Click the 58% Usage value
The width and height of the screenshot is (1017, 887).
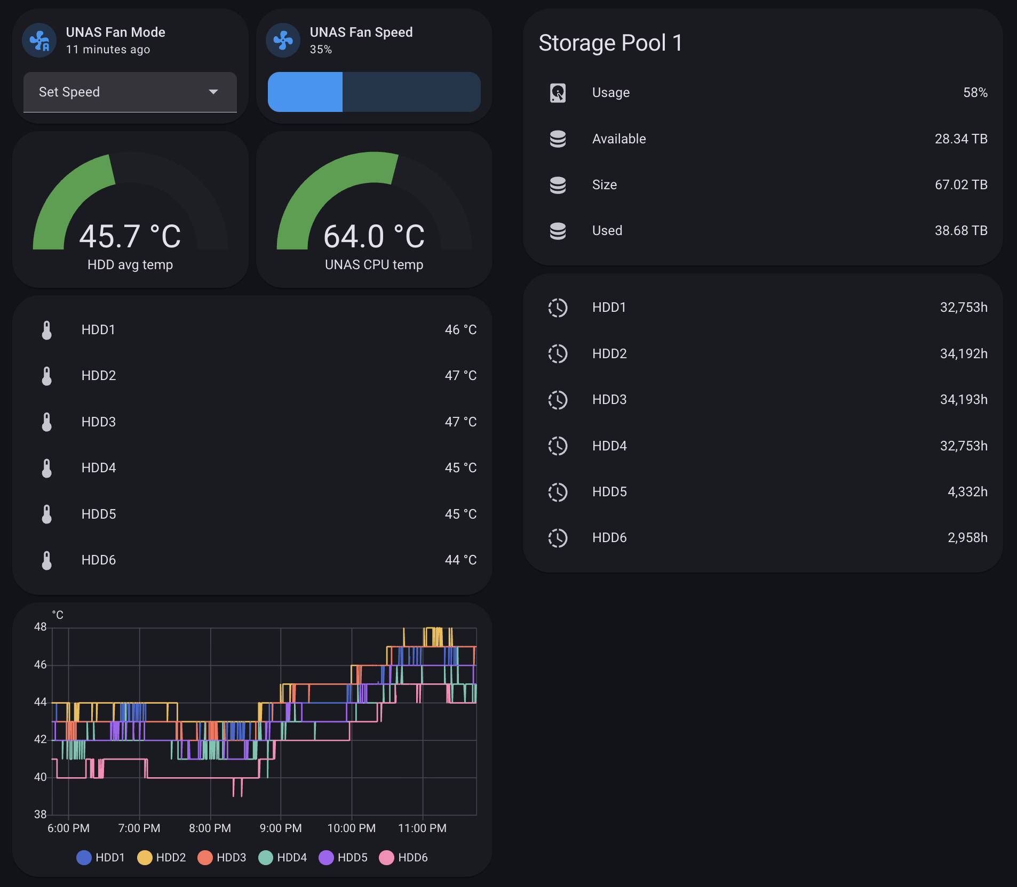[975, 93]
